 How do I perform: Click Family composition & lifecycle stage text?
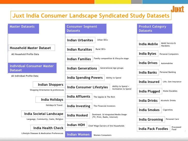tap(111, 59)
